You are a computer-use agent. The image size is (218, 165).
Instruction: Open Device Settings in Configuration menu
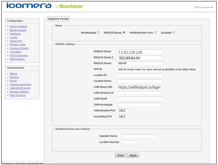pos(19,27)
